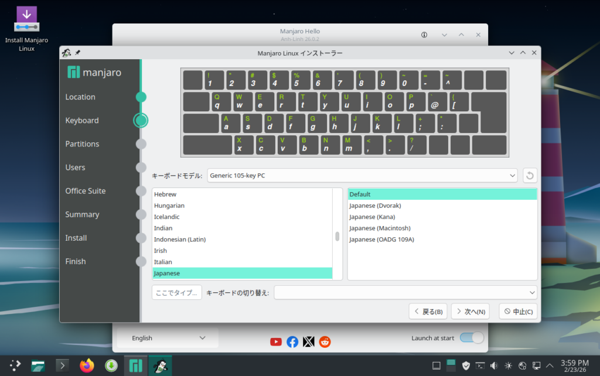The height and width of the screenshot is (376, 600).
Task: Click the 次へ(N) next button
Action: coord(470,312)
